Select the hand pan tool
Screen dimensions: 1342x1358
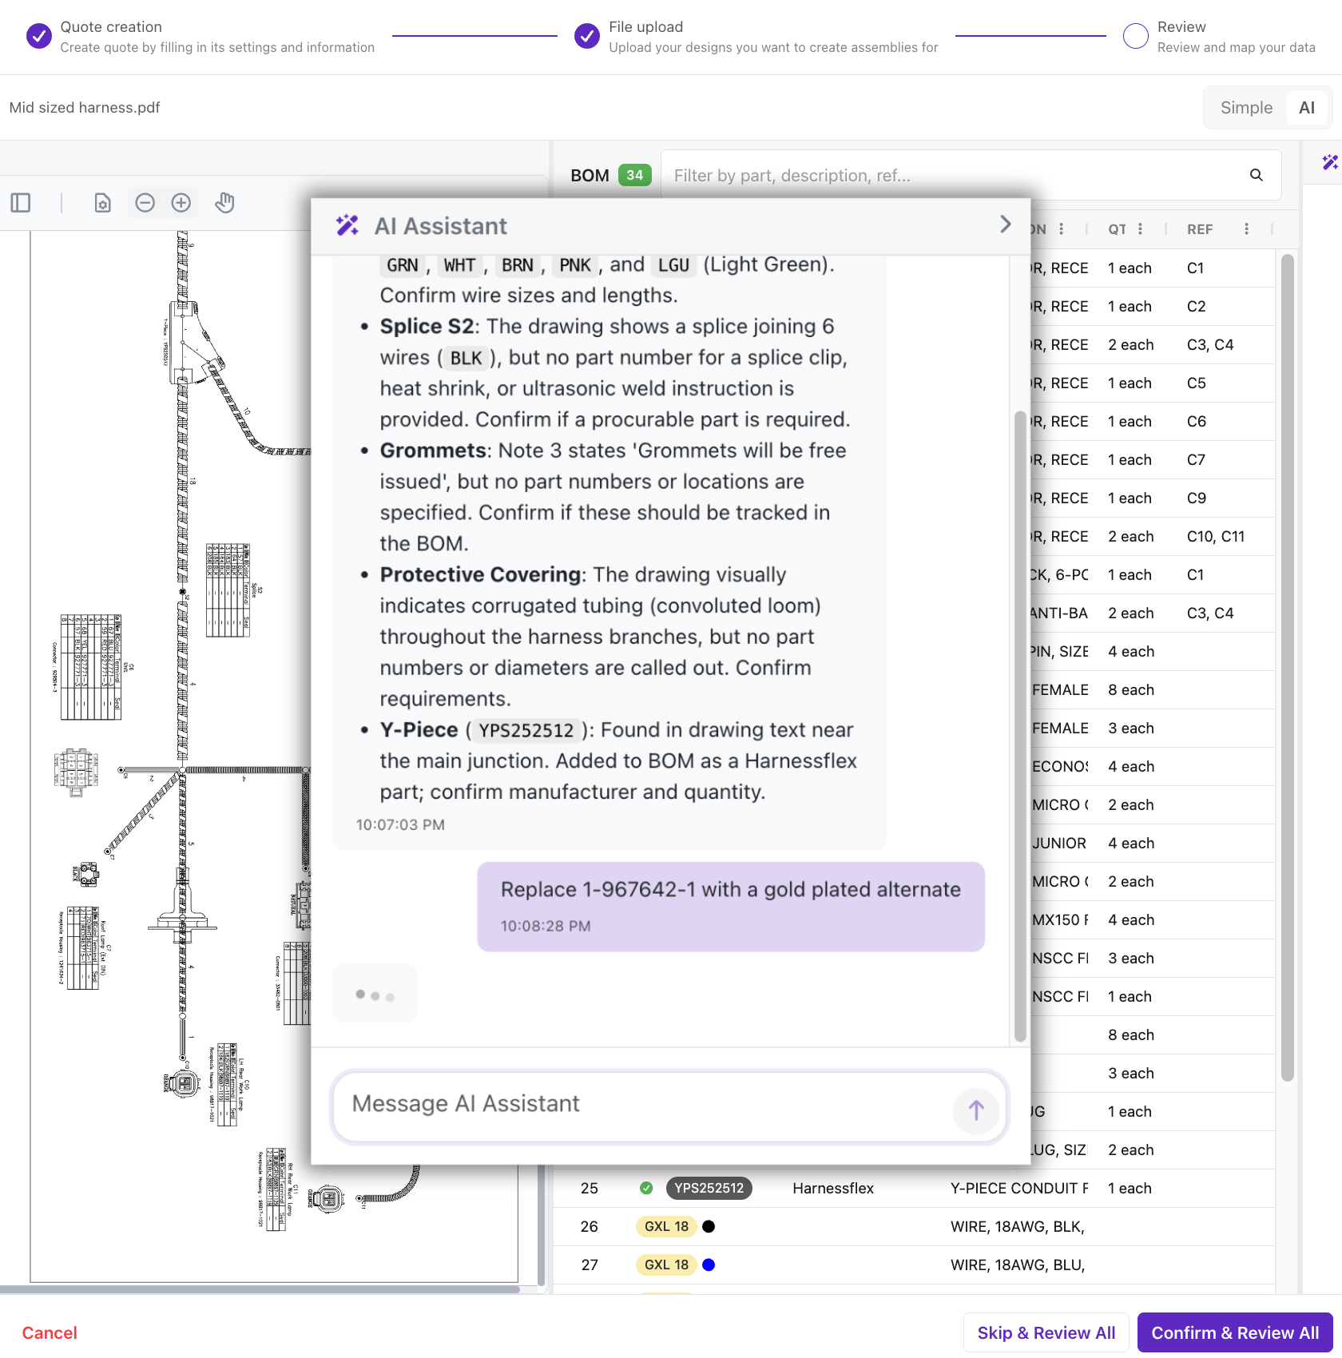pyautogui.click(x=224, y=203)
